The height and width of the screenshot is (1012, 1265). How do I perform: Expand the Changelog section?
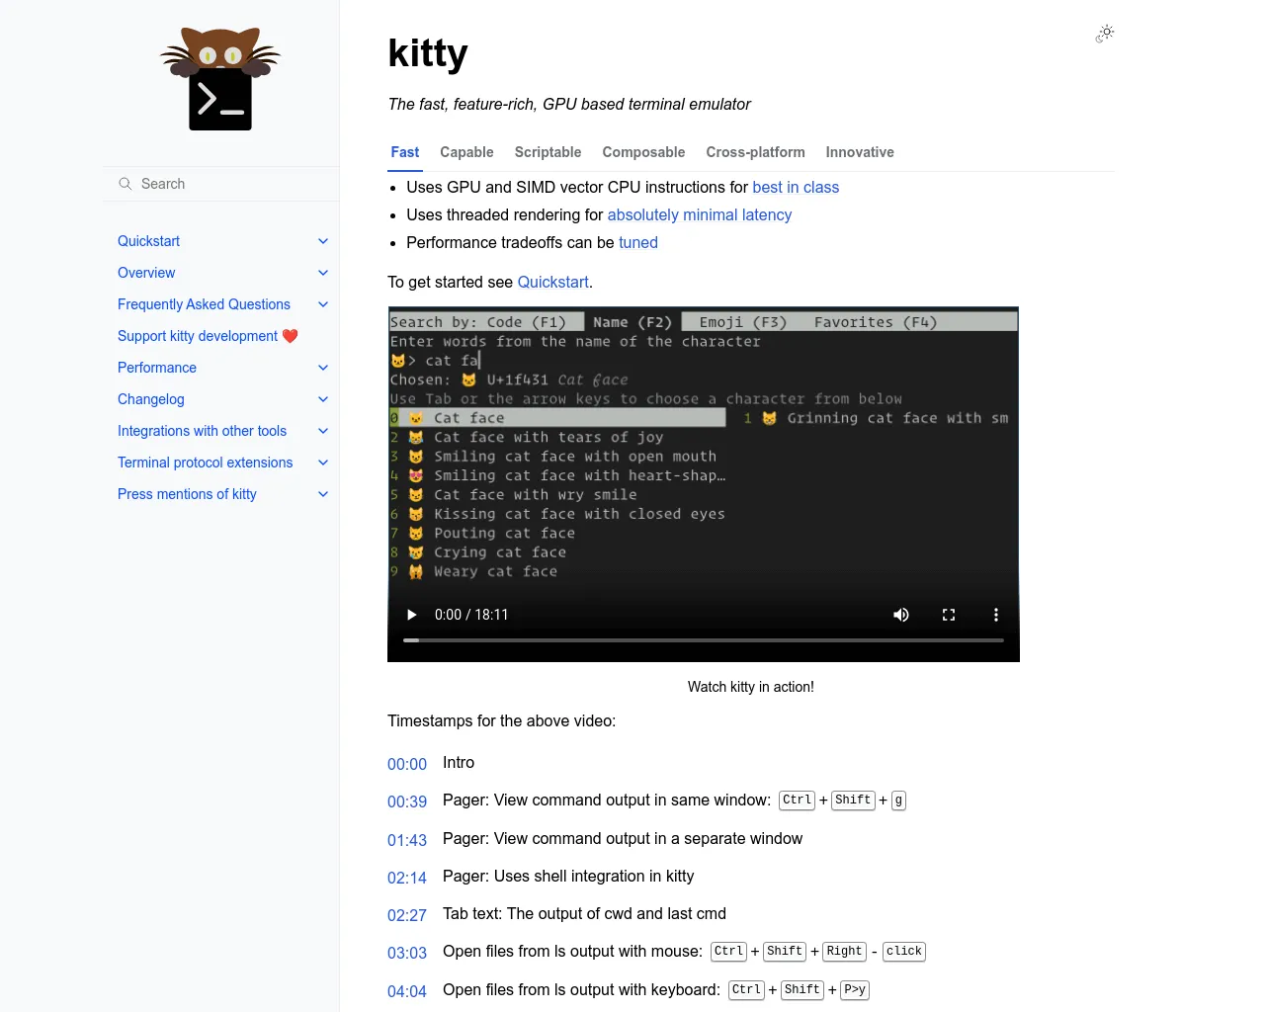pos(323,398)
